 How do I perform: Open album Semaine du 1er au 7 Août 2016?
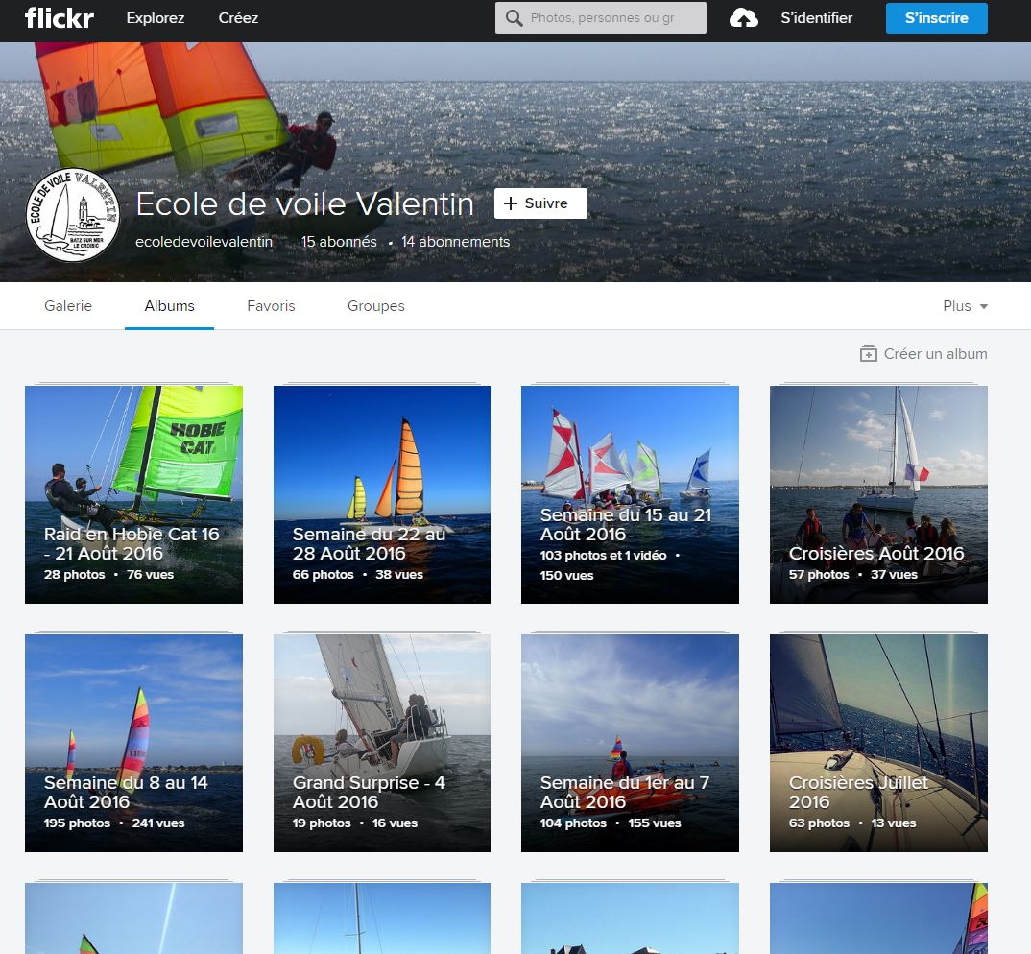coord(630,743)
